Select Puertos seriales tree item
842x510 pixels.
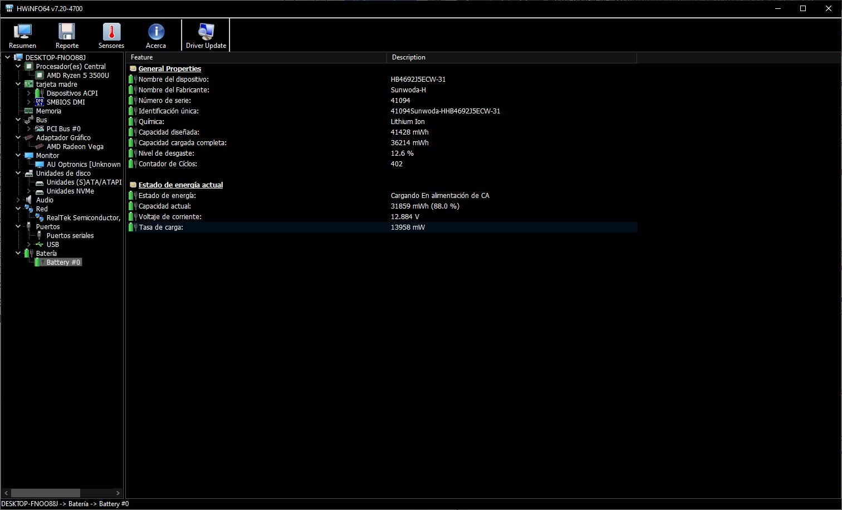pyautogui.click(x=70, y=235)
